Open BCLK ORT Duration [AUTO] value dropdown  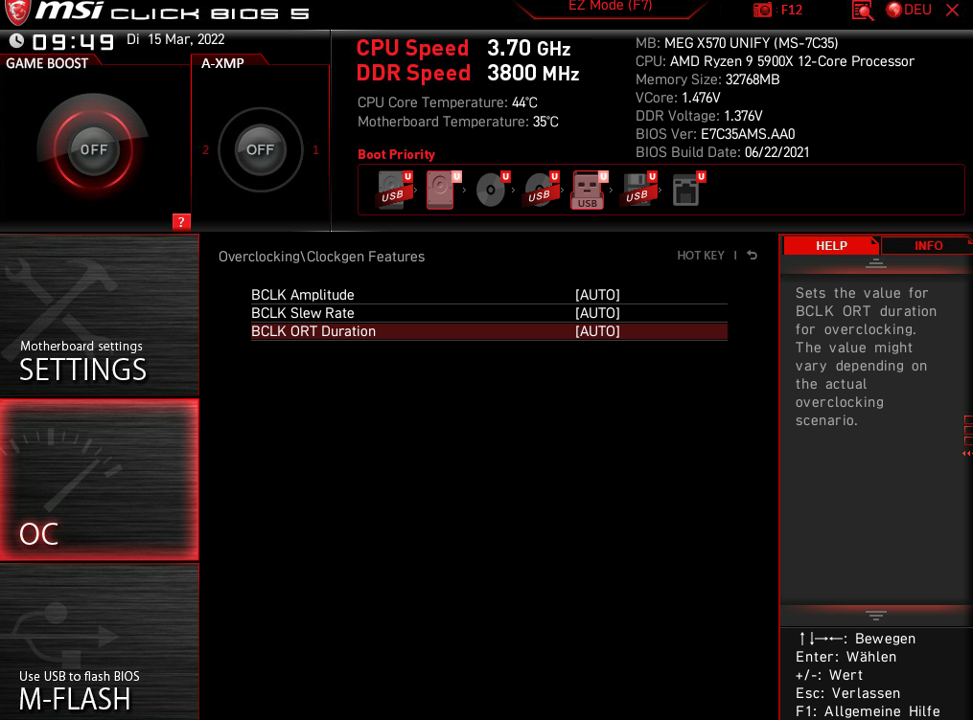[x=597, y=331]
